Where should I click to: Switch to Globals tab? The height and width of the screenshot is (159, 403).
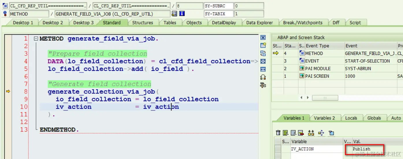click(x=374, y=118)
